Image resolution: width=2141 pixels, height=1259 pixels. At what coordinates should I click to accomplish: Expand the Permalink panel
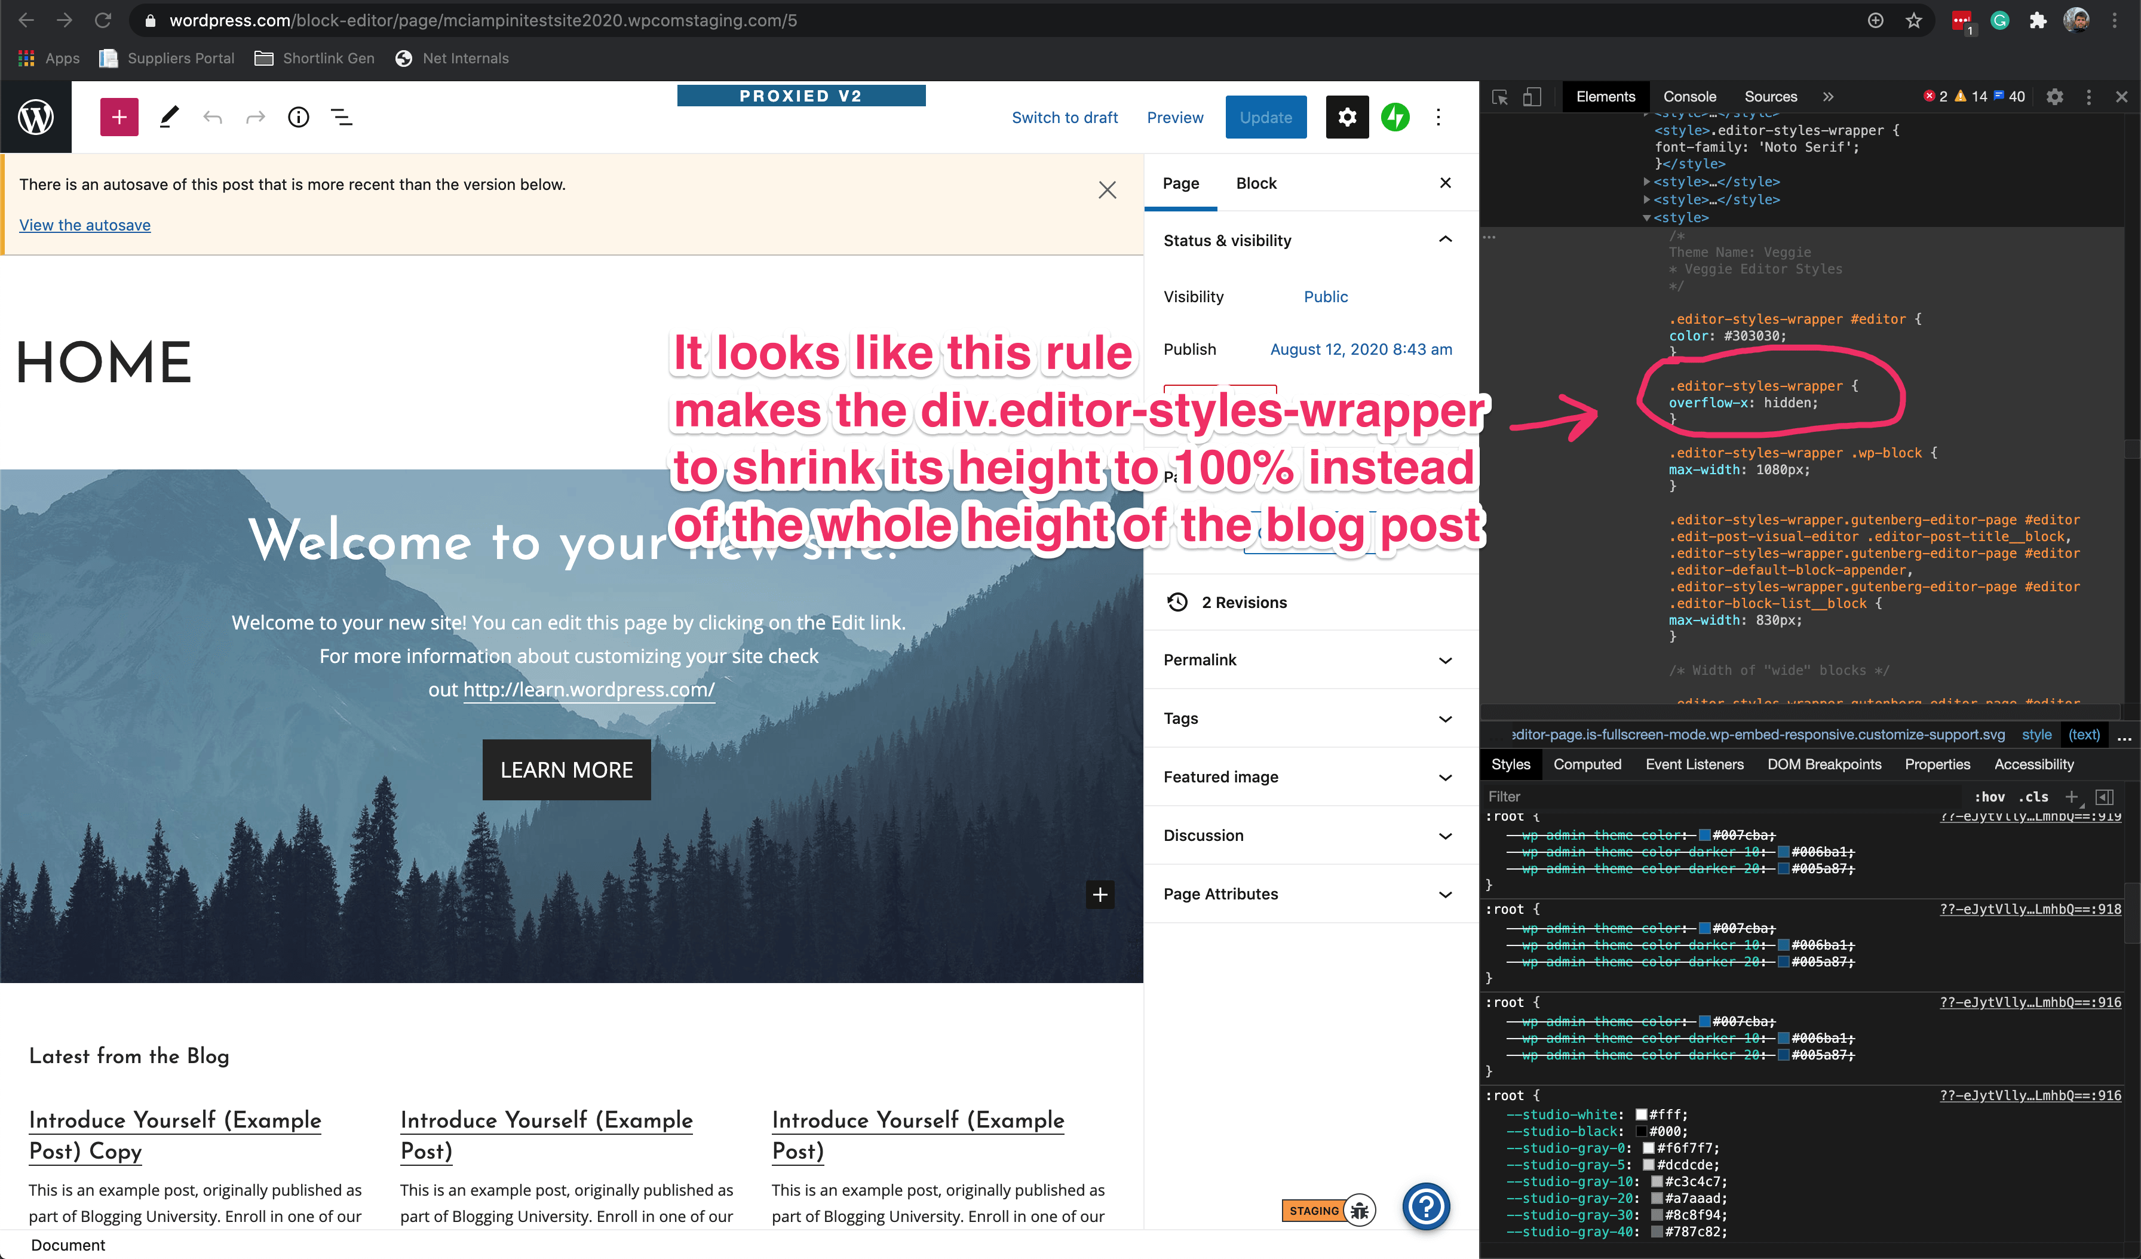1445,660
